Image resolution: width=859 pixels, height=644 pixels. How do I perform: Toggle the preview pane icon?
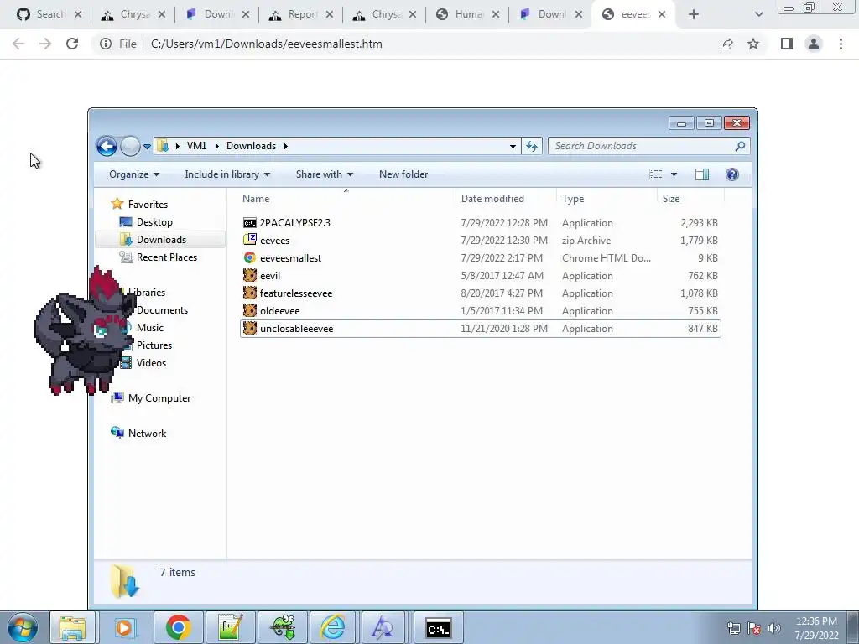click(702, 174)
